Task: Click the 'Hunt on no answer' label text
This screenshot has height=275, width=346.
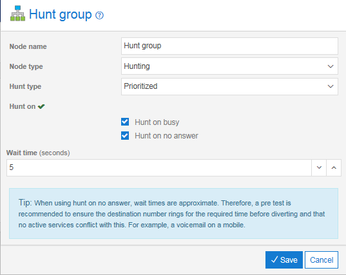Action: coord(166,136)
